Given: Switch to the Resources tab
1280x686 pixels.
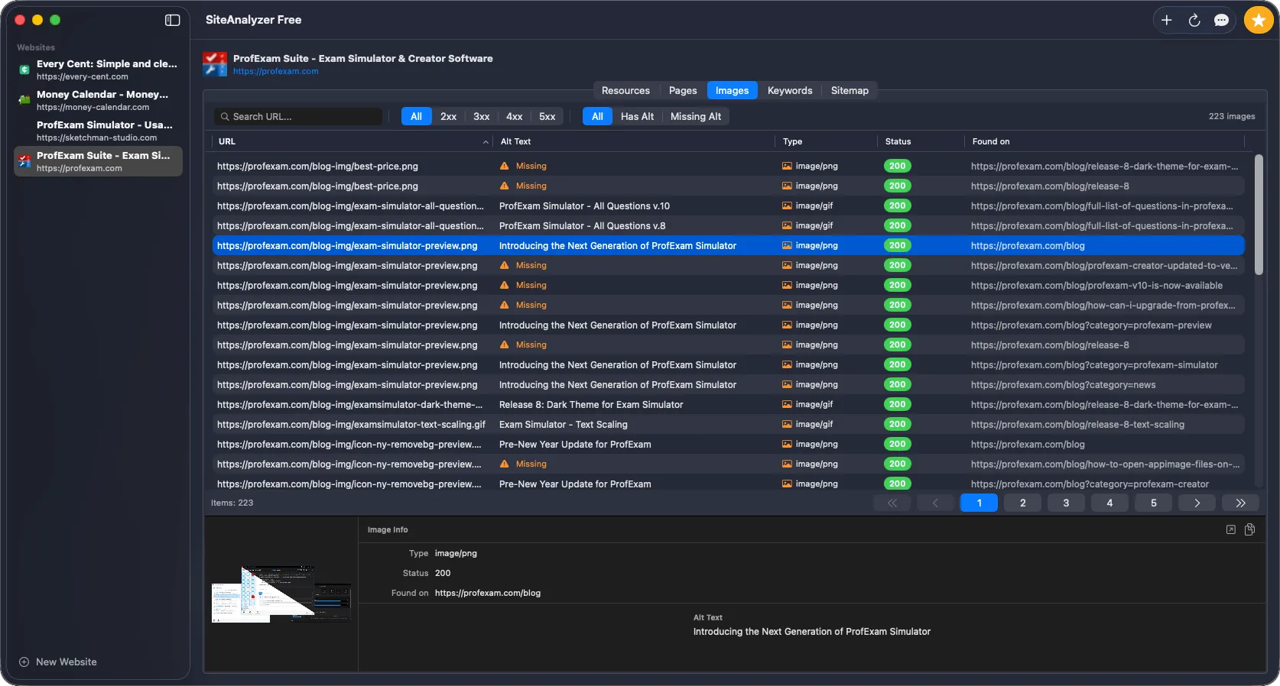Looking at the screenshot, I should coord(625,90).
